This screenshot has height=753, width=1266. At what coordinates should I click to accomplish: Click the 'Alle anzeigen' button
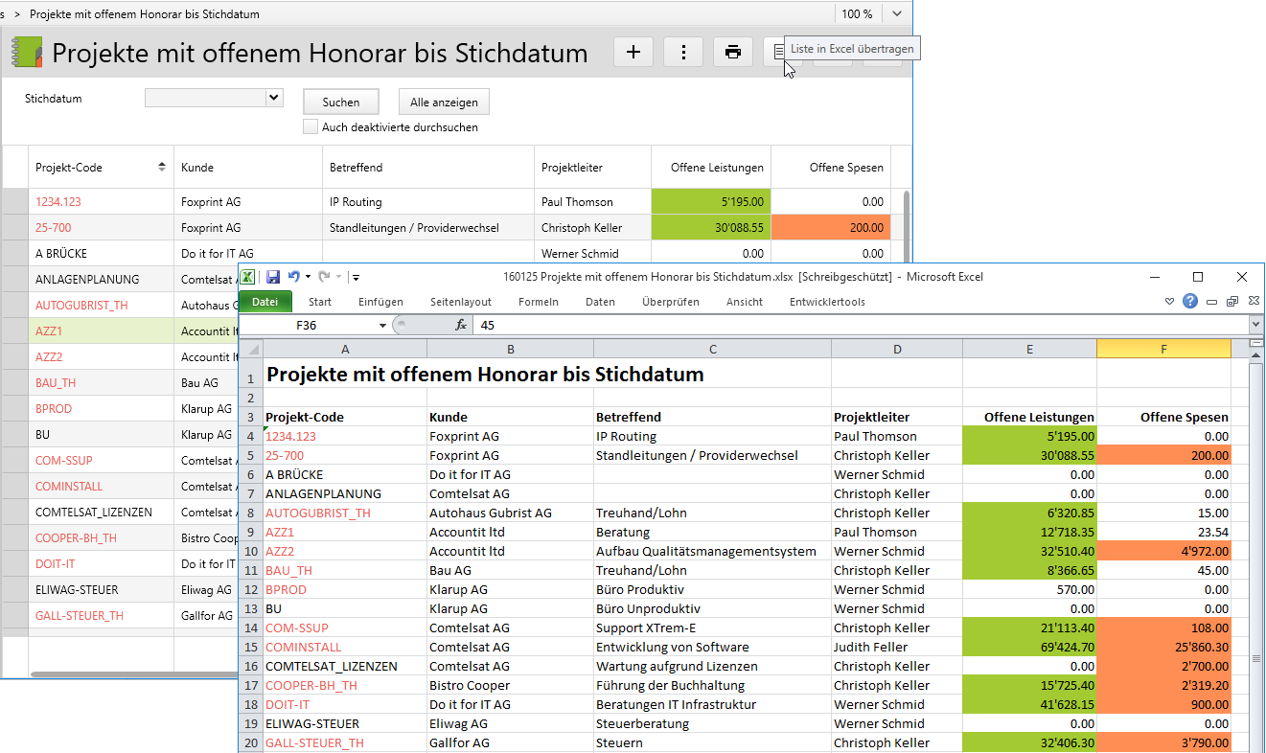tap(444, 102)
